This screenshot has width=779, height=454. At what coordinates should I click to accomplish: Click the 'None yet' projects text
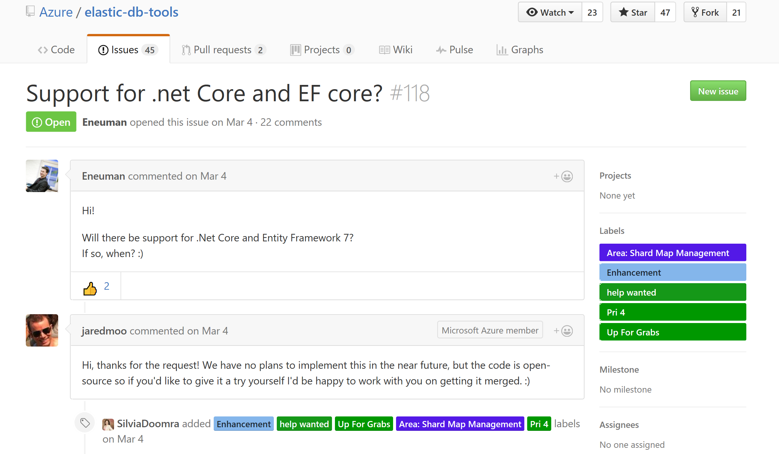point(617,195)
